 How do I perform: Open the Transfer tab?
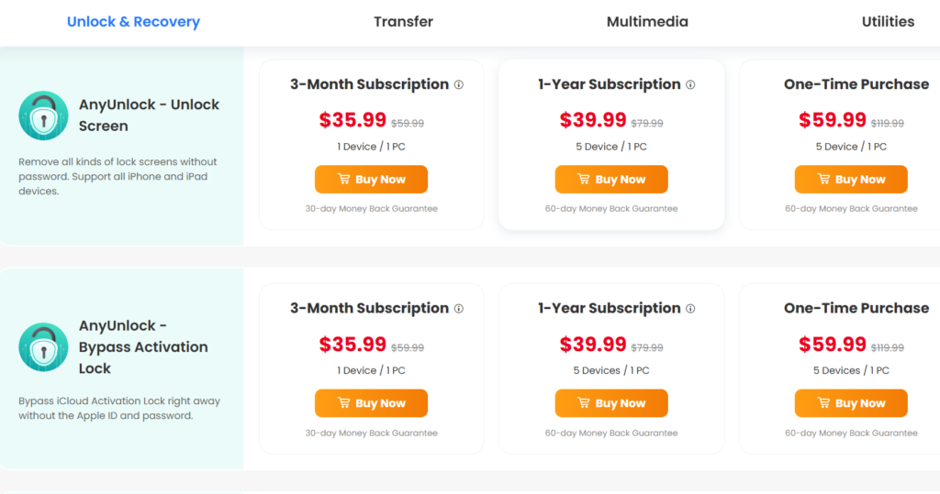point(404,22)
